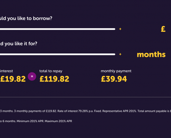The image size is (171, 138).
Task: Click the representative APR 201% example text
Action: pyautogui.click(x=119, y=111)
